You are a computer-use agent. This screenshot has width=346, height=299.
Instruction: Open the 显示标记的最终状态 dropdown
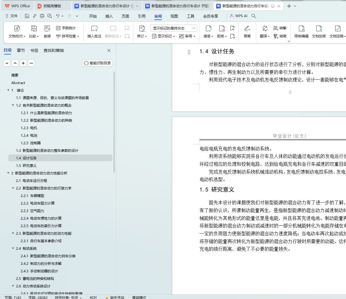[x=174, y=28]
